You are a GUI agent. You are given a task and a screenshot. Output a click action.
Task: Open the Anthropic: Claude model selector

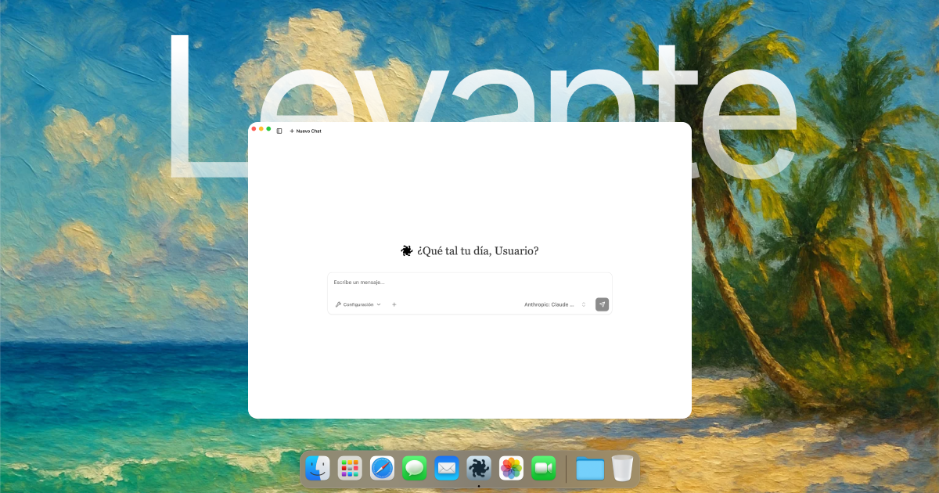[x=556, y=304]
